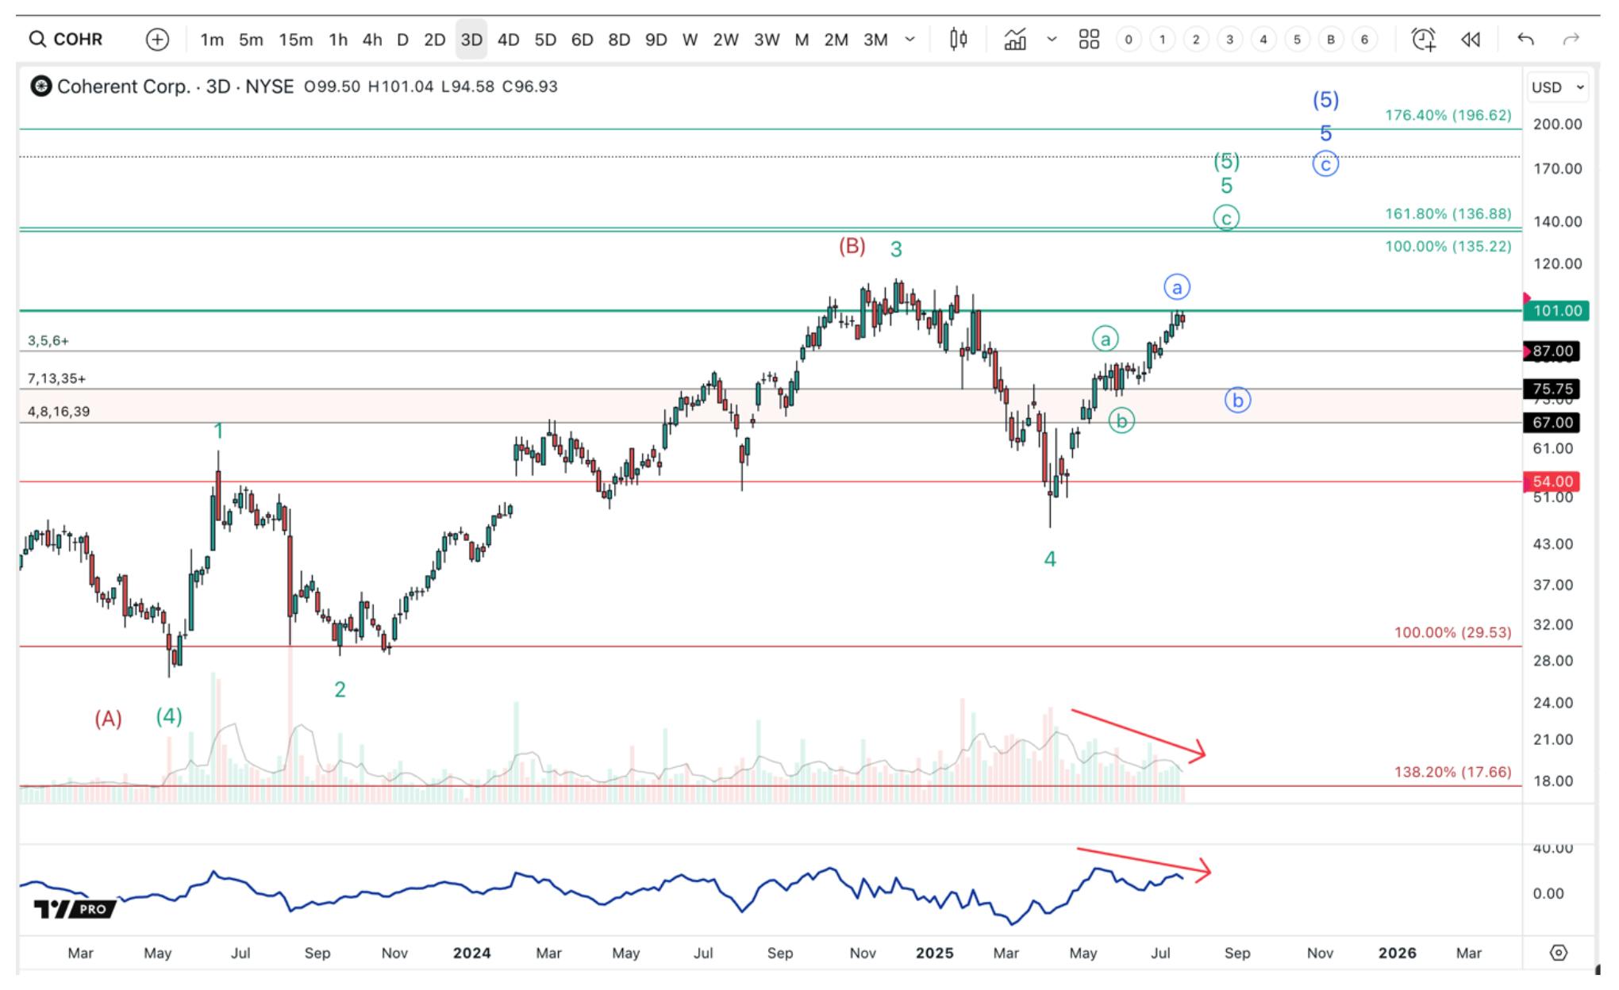Image resolution: width=1619 pixels, height=990 pixels.
Task: Switch to the 4h timeframe
Action: pos(371,39)
